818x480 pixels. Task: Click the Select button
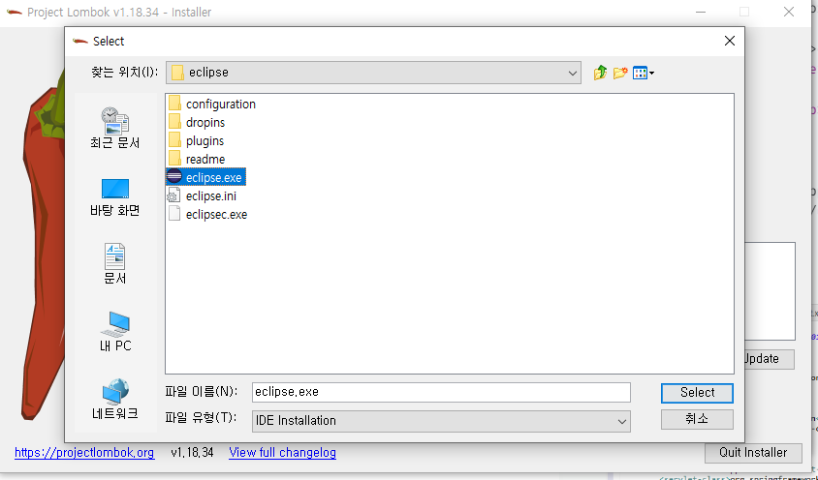pyautogui.click(x=697, y=393)
